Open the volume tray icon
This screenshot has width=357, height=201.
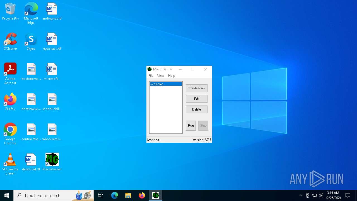click(321, 195)
